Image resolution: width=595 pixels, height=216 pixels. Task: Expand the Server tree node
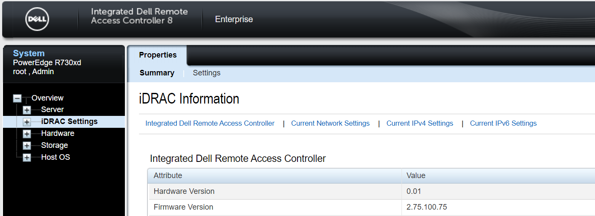(x=27, y=110)
